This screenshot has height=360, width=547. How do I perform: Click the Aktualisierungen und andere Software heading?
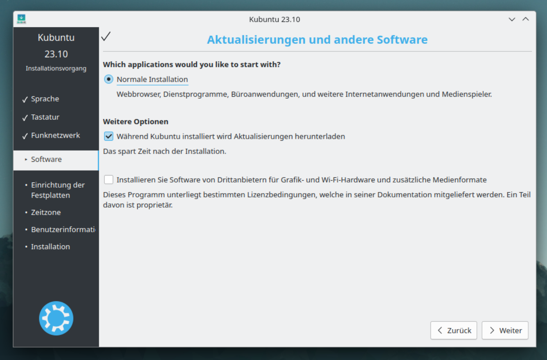pyautogui.click(x=317, y=40)
